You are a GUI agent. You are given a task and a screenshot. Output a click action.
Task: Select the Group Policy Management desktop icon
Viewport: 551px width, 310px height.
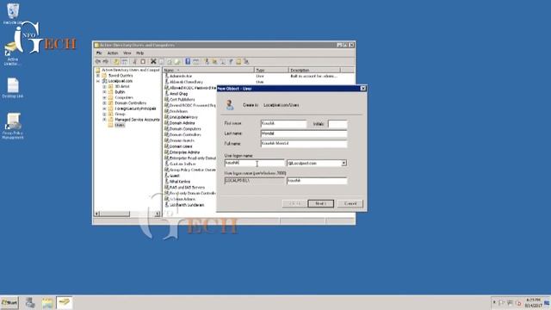[x=13, y=126]
